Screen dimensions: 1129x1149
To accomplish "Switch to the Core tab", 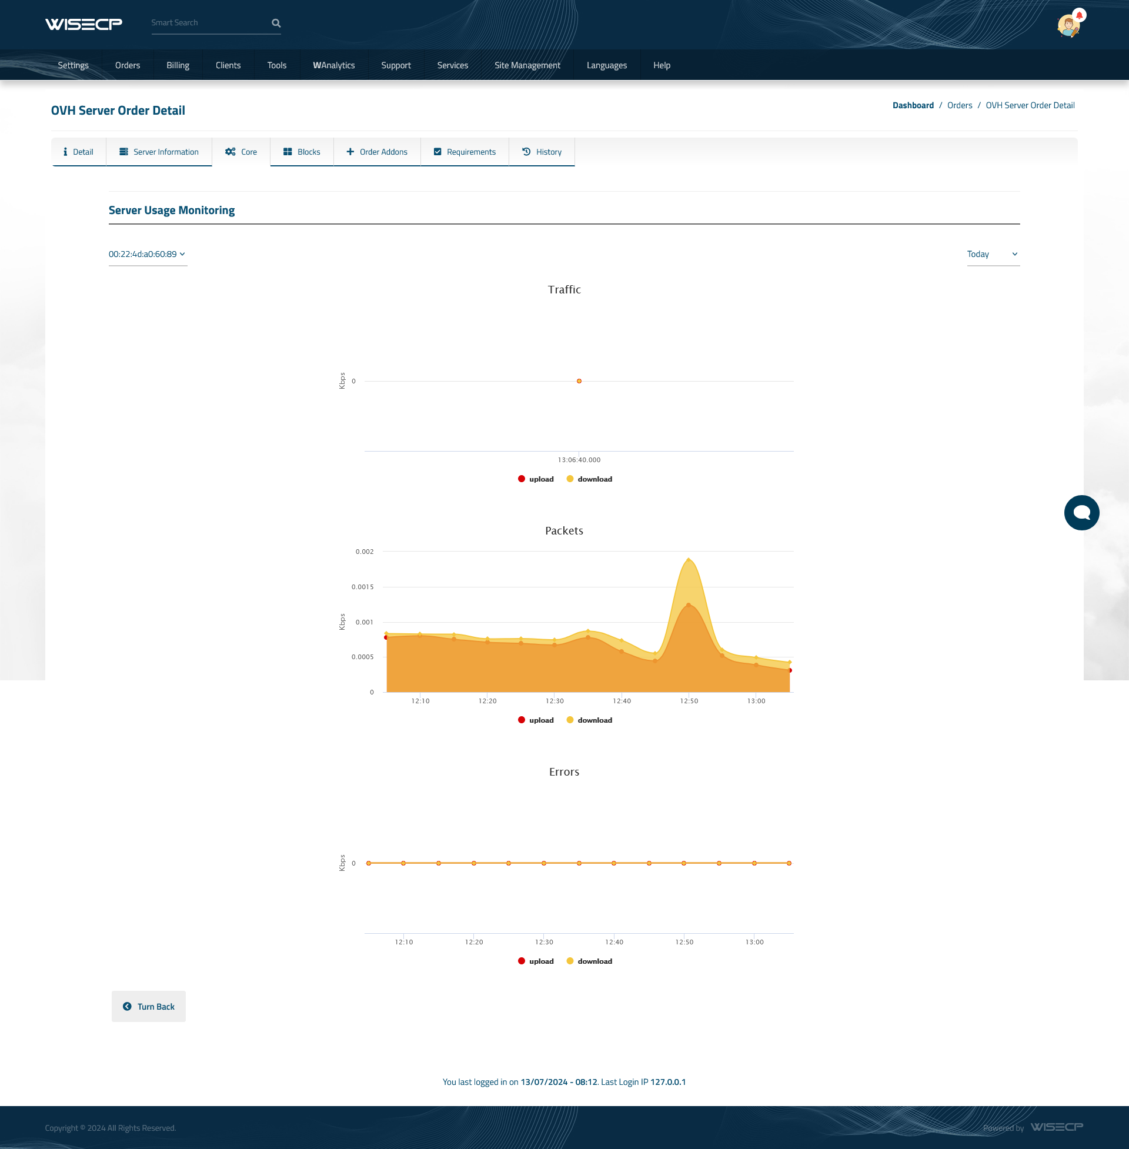I will click(x=241, y=152).
